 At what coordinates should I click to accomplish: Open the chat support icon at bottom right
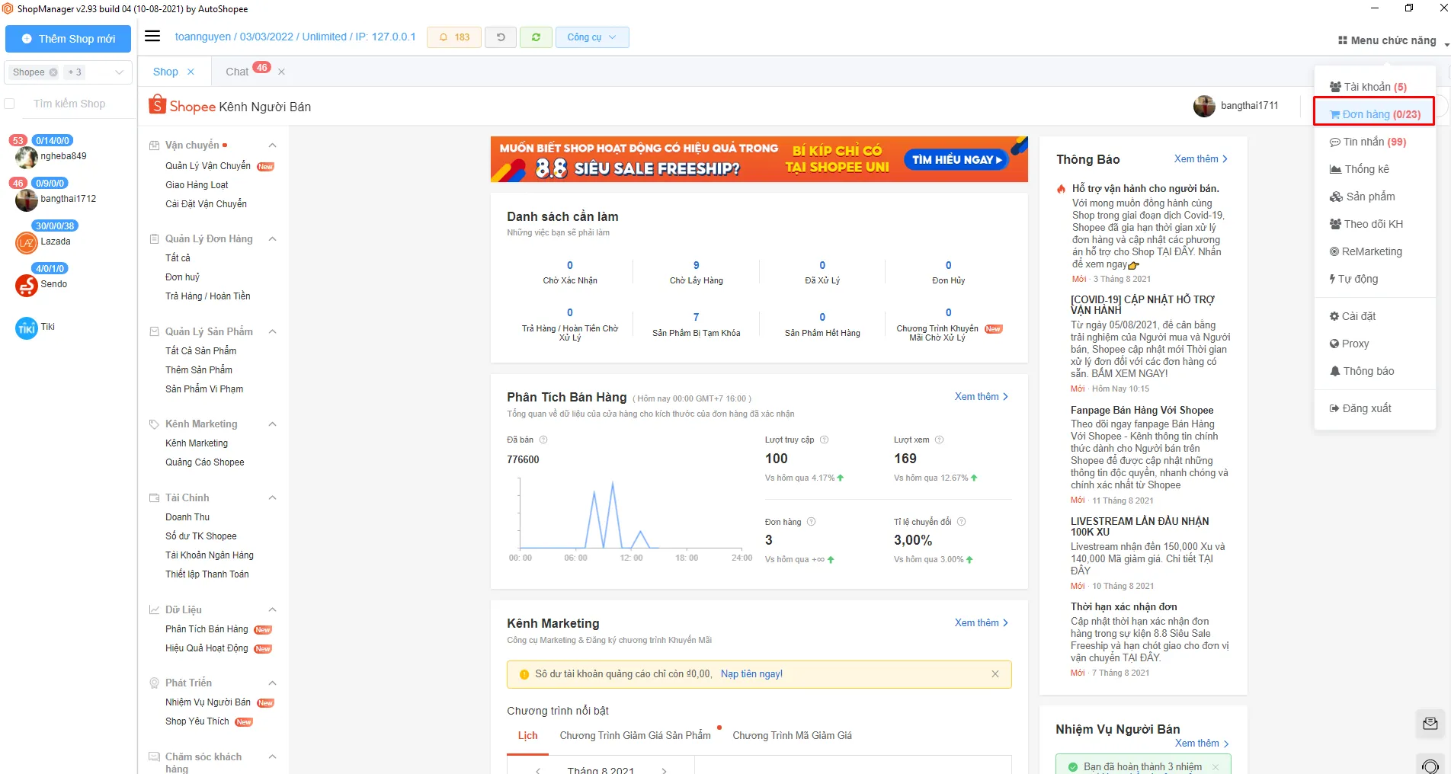1430,765
